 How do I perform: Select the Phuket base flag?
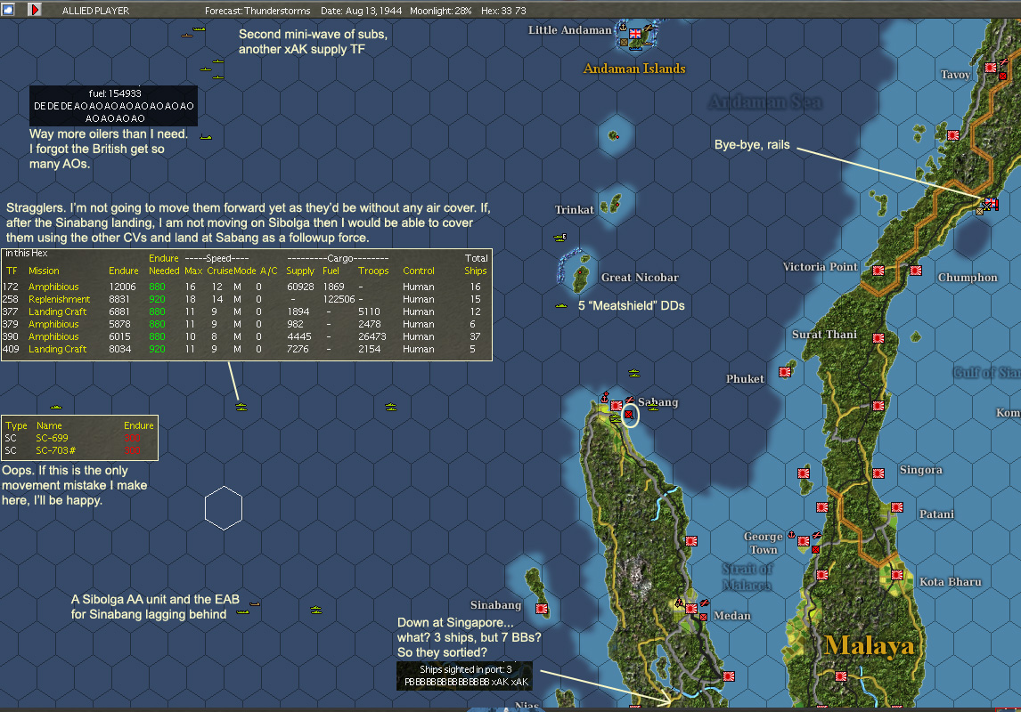point(785,372)
